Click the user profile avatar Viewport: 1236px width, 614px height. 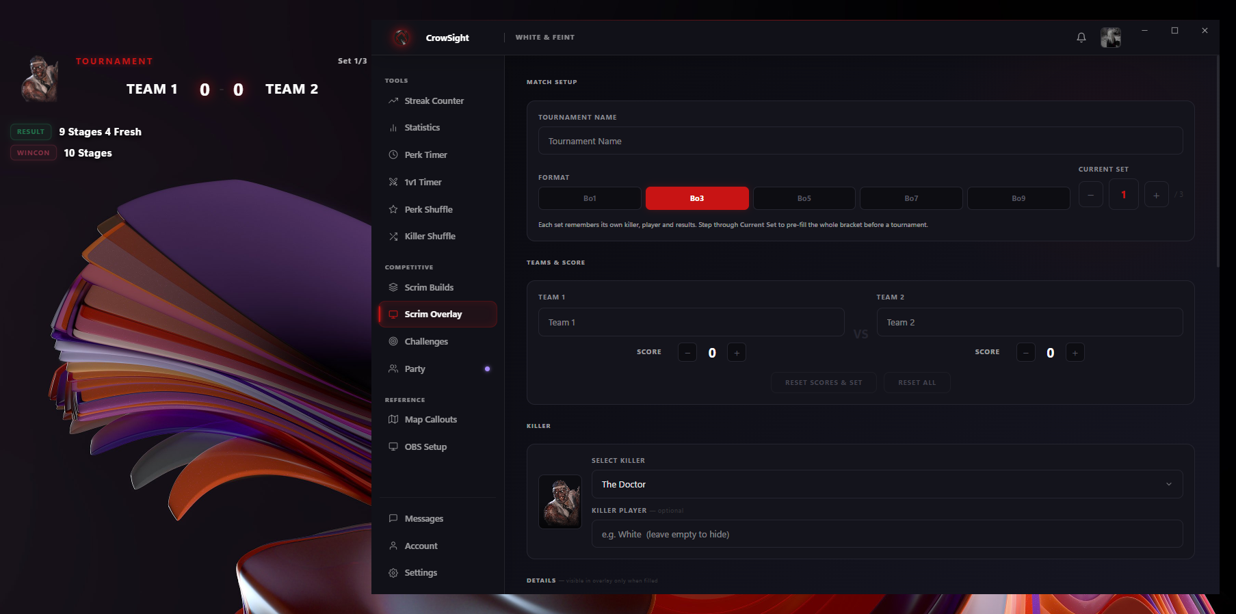click(1110, 38)
